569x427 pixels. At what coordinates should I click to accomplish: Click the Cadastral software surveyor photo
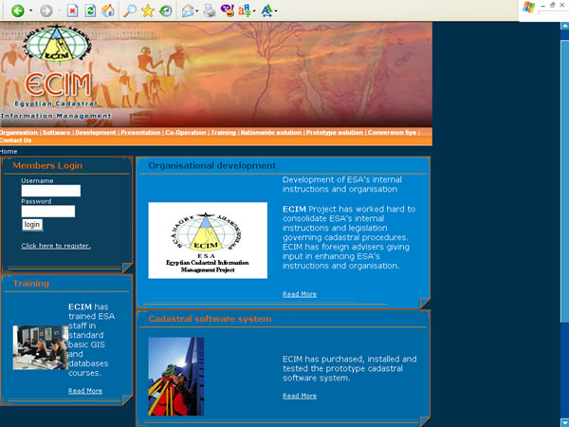tap(175, 376)
